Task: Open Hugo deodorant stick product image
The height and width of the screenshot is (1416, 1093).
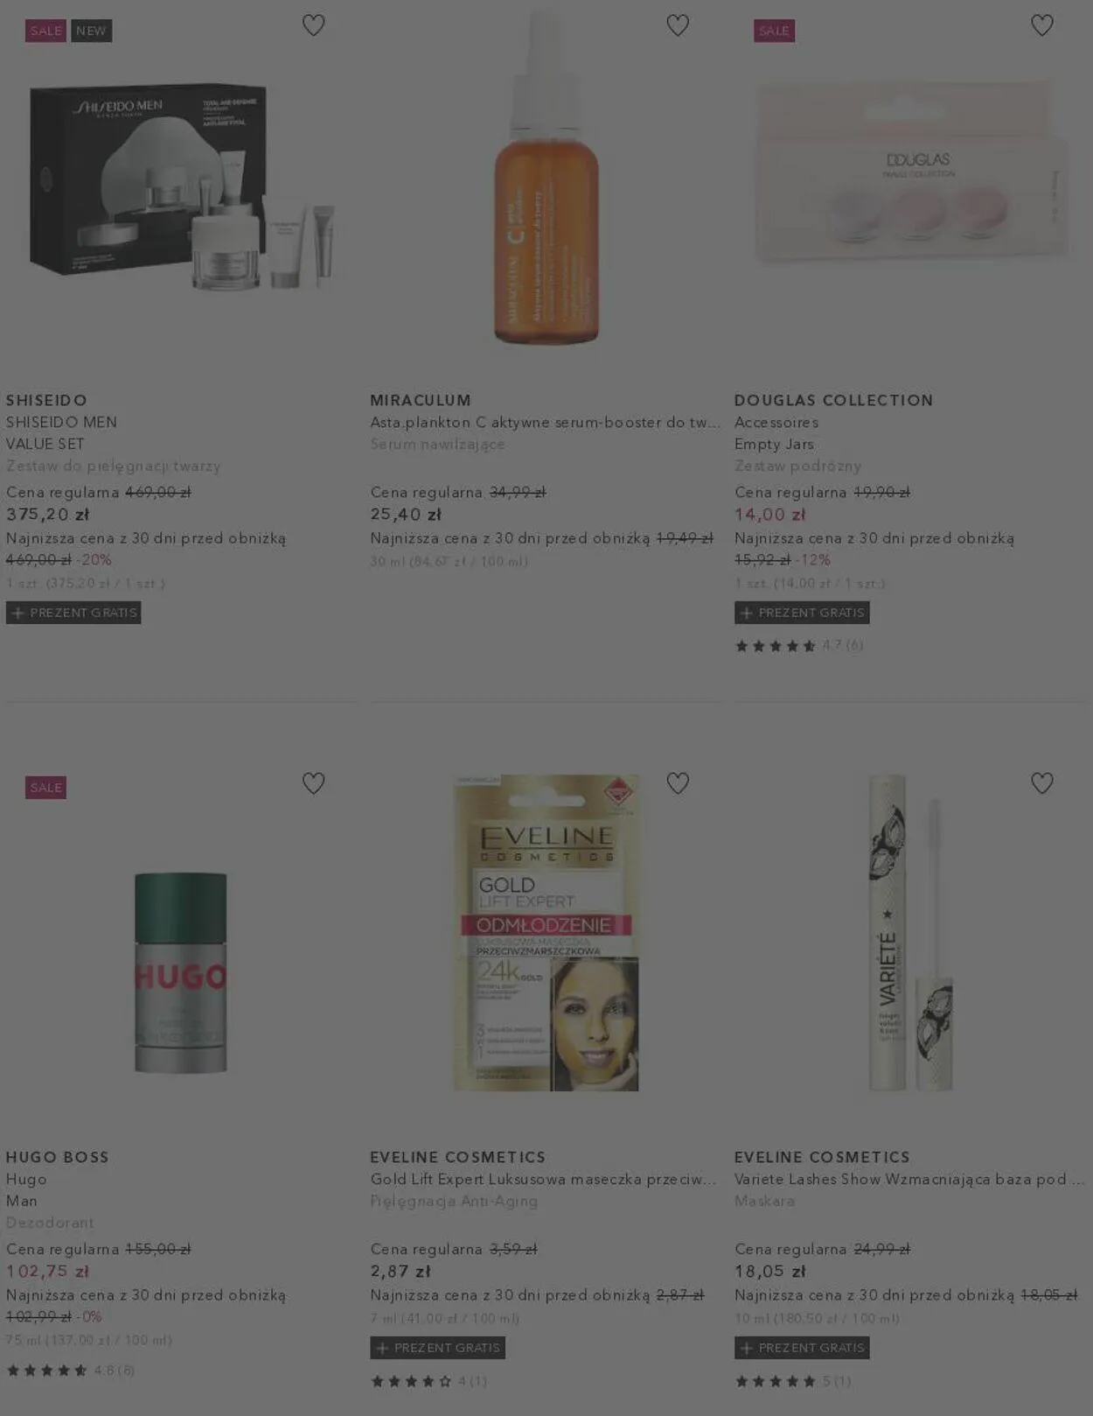Action: pos(181,972)
